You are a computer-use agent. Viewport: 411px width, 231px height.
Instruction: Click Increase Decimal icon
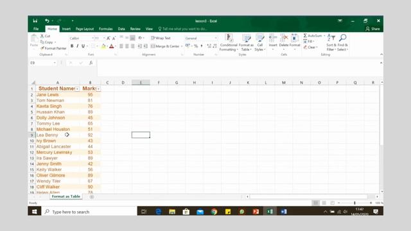click(x=209, y=46)
